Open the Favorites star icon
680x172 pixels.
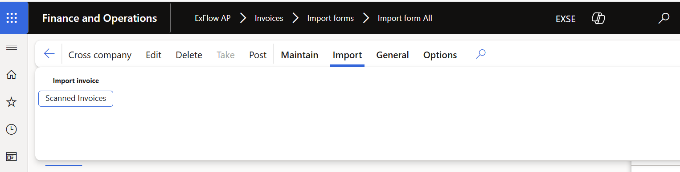[x=12, y=102]
